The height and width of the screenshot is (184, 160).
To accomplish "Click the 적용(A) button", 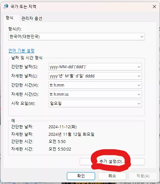I will (143, 176).
